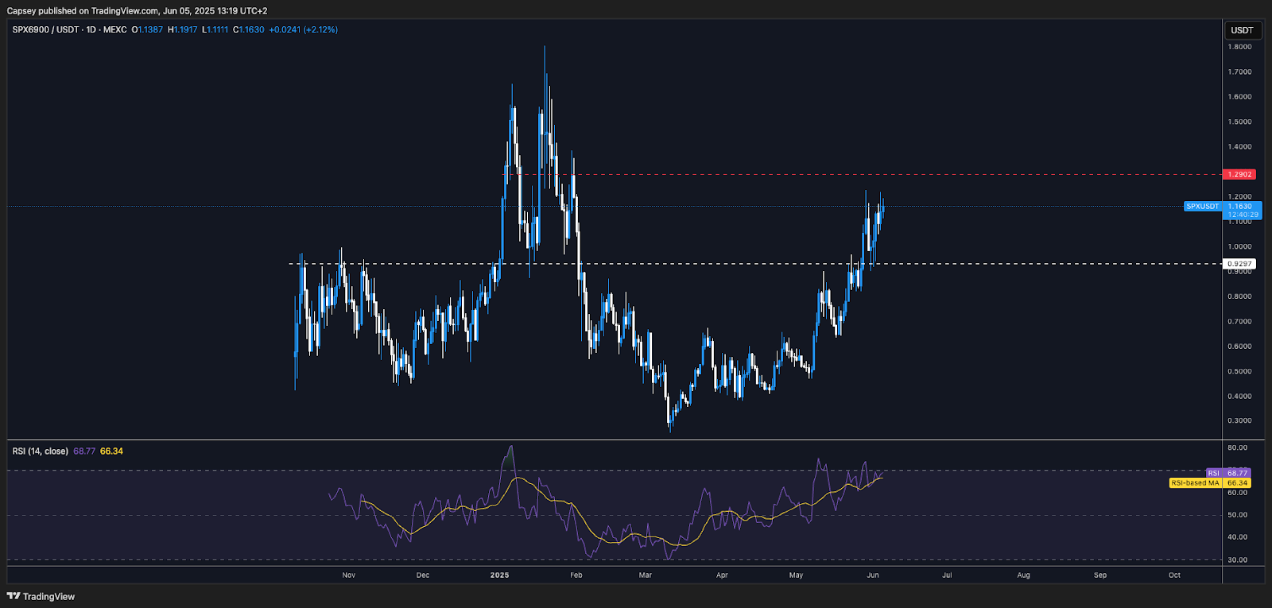Click the yellow RSI-based MA axis tag

pos(1210,483)
